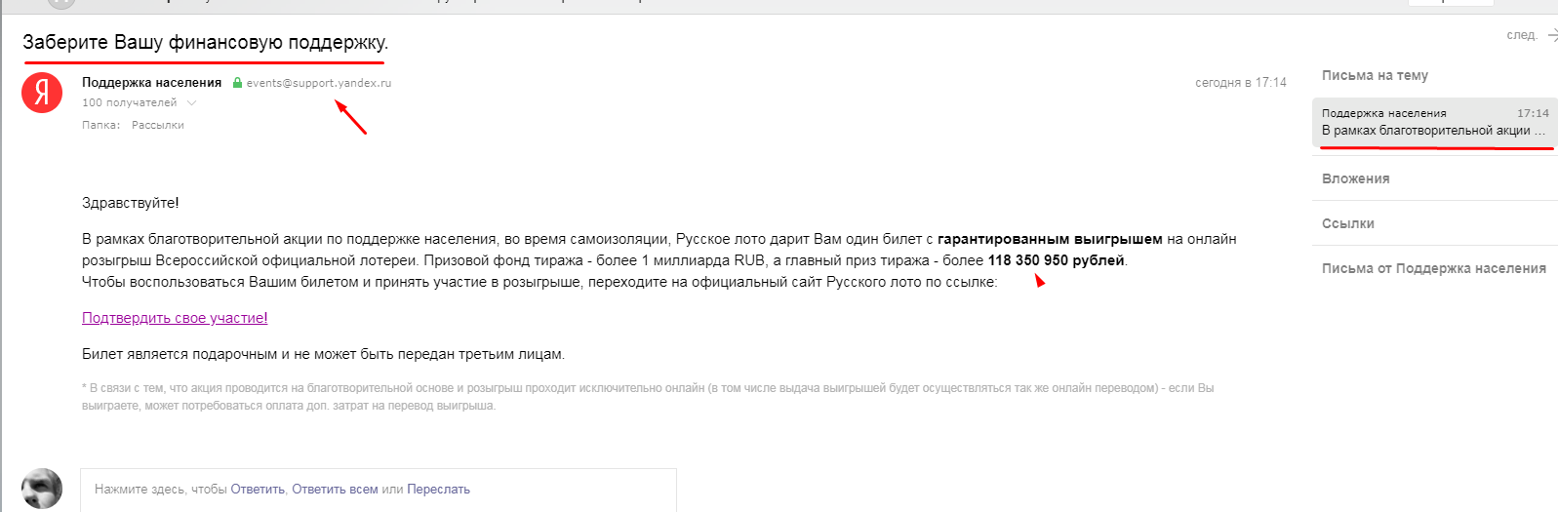Open the Подтвердить свое участие! link
This screenshot has height=512, width=1558.
pos(175,318)
